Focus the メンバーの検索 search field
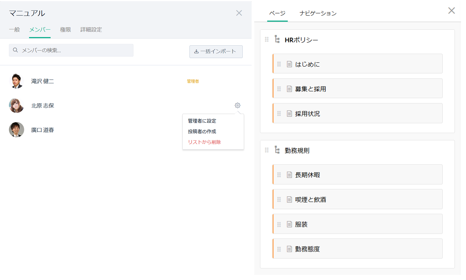This screenshot has width=466, height=280. tap(74, 50)
